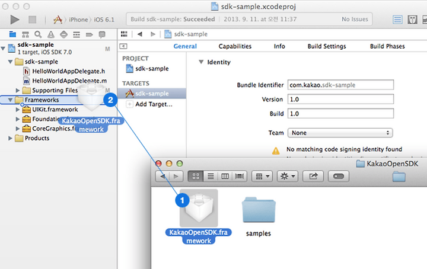
Task: Open the Test navigator diamond icon
Action: pos(63,34)
